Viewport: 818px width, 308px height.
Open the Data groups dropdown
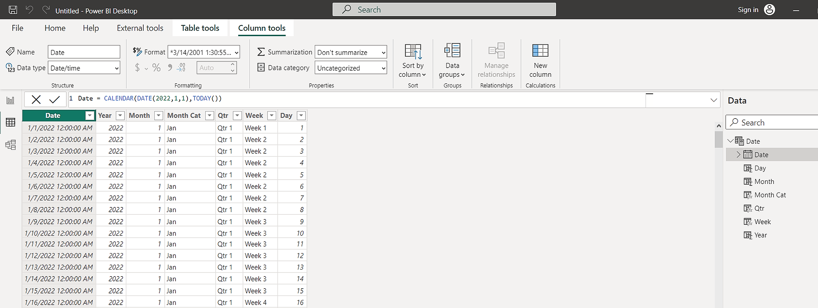pyautogui.click(x=452, y=60)
